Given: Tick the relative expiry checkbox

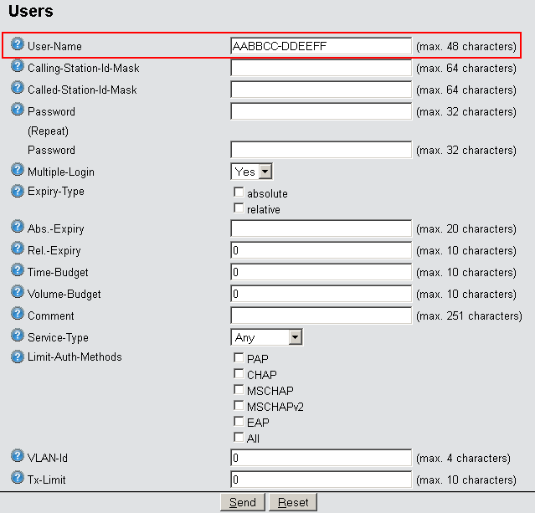Looking at the screenshot, I should tap(239, 208).
